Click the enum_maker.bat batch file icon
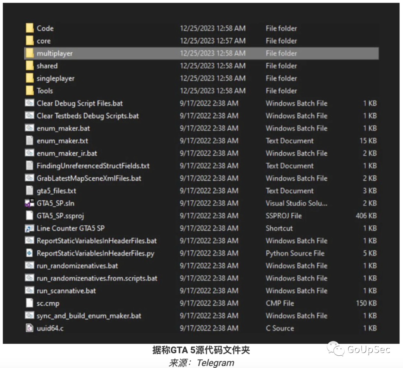Screen dimensions: 403x368 (29, 128)
